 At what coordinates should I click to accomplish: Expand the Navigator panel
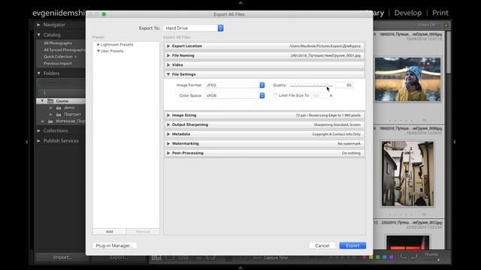coord(38,25)
